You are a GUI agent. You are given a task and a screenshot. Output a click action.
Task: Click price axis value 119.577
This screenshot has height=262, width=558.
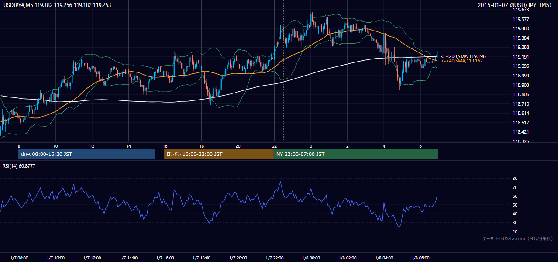520,19
